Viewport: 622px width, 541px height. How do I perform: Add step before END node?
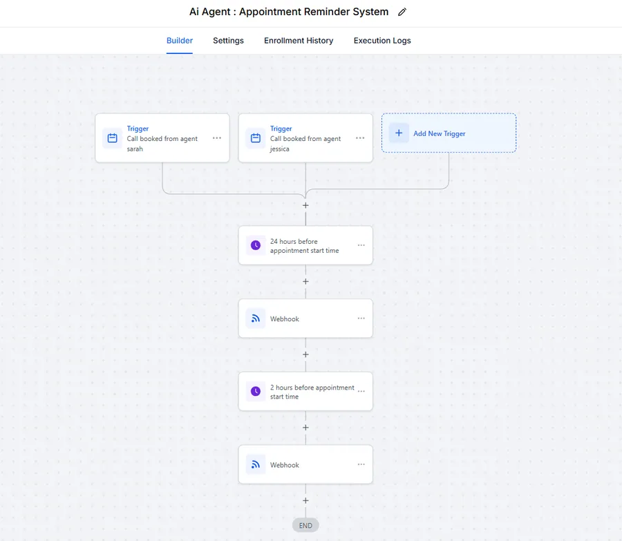coord(305,500)
